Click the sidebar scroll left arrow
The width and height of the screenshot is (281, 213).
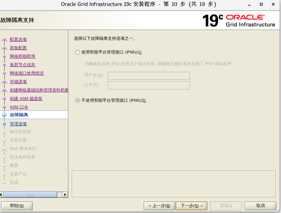[x=1, y=195]
